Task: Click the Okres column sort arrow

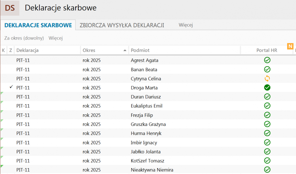Action: [125, 51]
